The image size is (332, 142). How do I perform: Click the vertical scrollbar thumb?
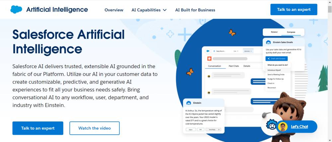pyautogui.click(x=330, y=9)
